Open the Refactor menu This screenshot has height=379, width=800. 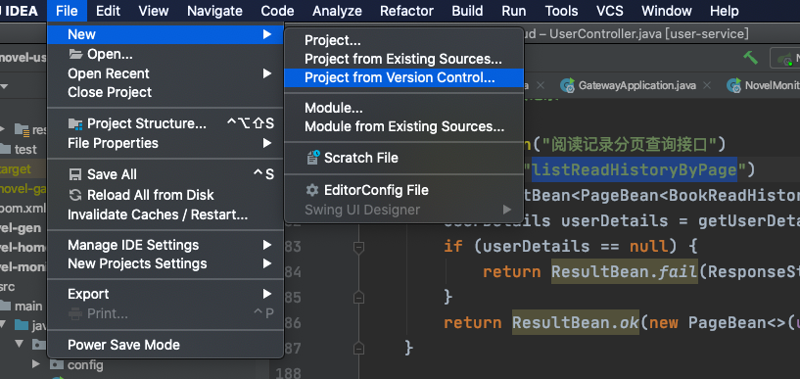point(406,11)
